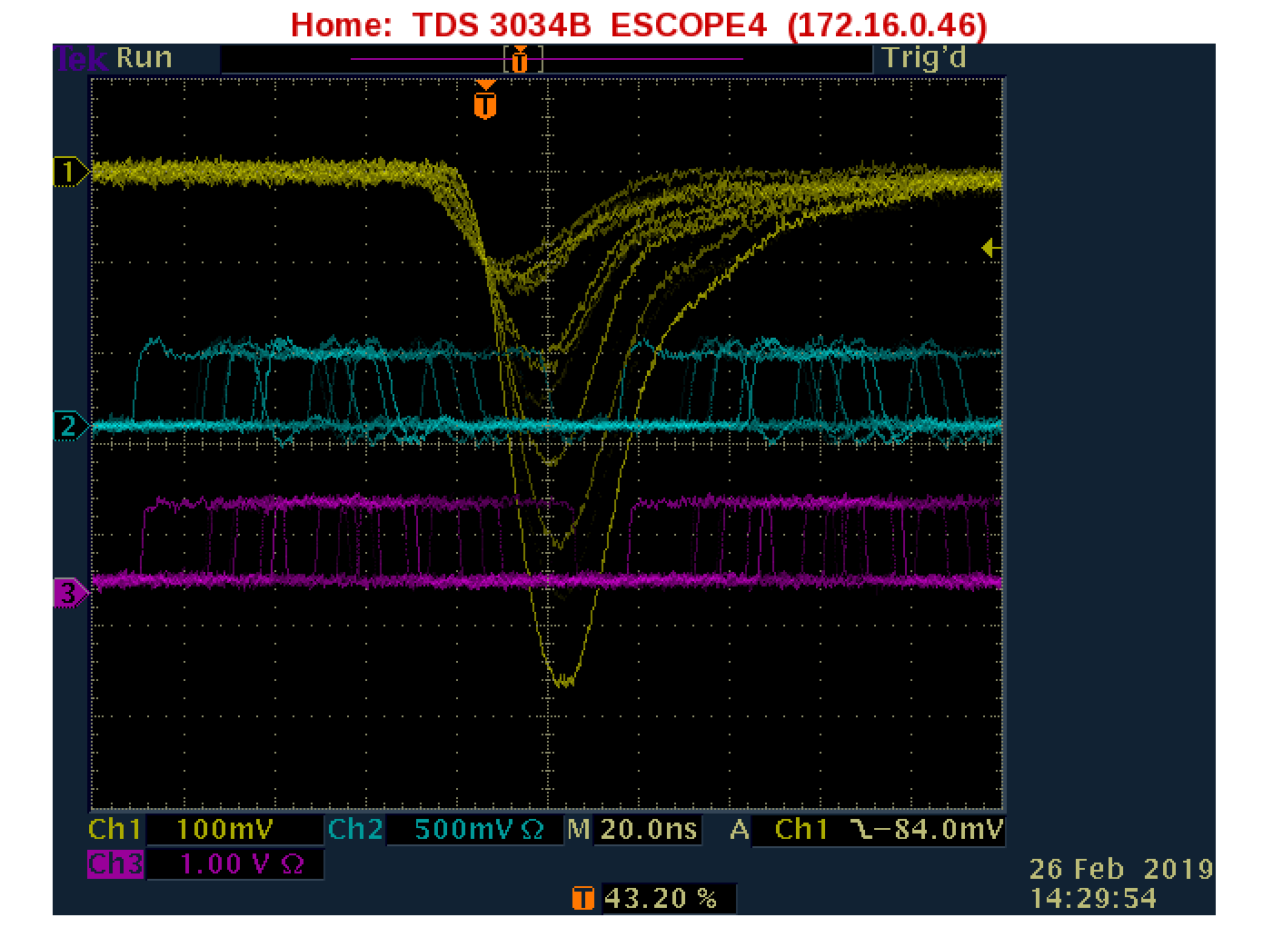The height and width of the screenshot is (937, 1283).
Task: Click the Ch2 500mV scale readout
Action: point(477,830)
